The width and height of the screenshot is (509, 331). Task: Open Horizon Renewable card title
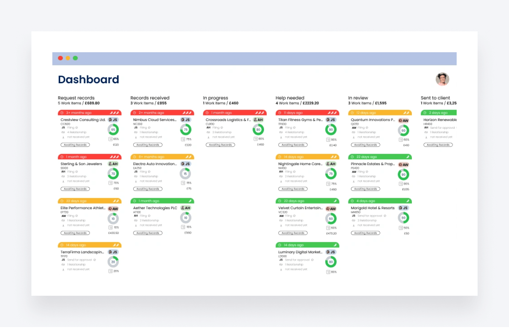click(440, 120)
